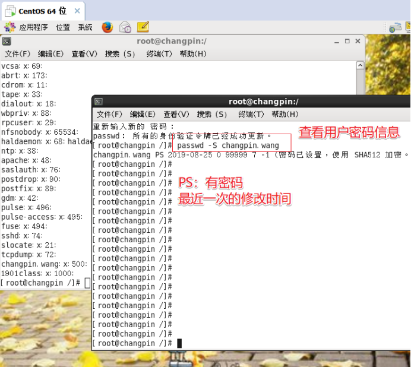
Task: Click the line 'fuse:x:494:'
Action: (24, 226)
